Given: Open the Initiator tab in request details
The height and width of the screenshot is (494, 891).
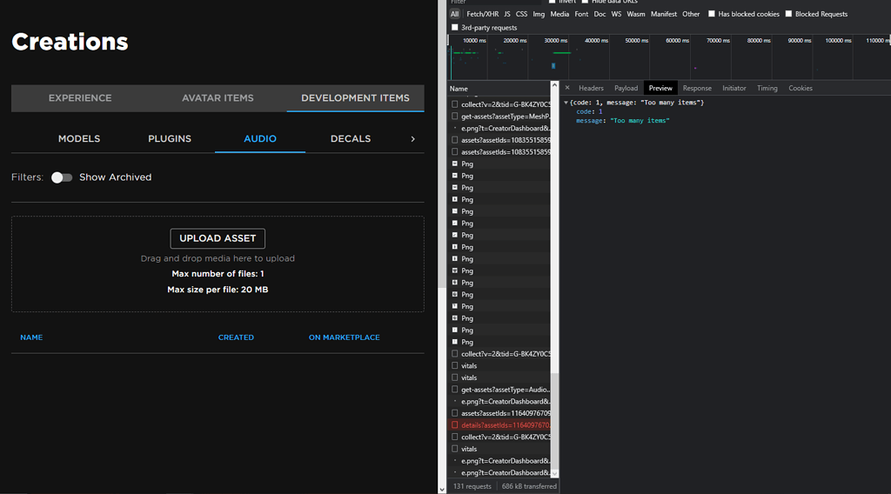Looking at the screenshot, I should tap(734, 88).
